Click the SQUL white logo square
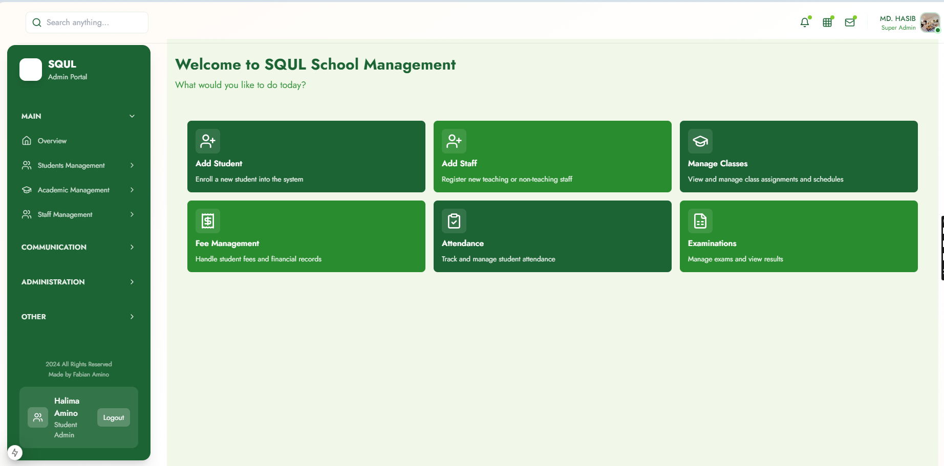944x466 pixels. point(31,70)
